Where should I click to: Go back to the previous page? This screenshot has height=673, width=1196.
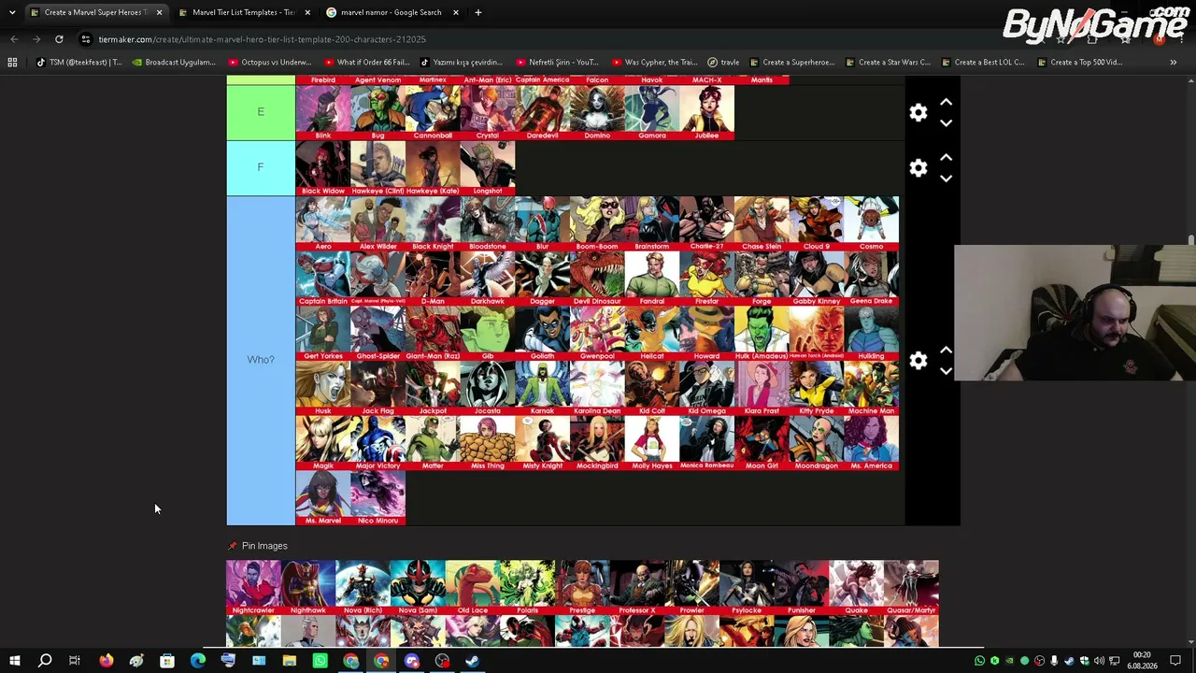click(14, 39)
